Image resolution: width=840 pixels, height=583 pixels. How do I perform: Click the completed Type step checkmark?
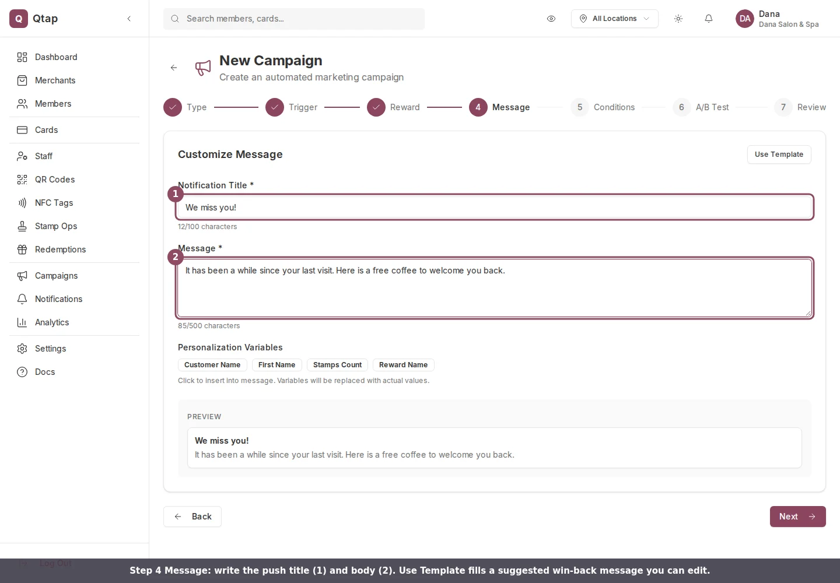[x=173, y=107]
